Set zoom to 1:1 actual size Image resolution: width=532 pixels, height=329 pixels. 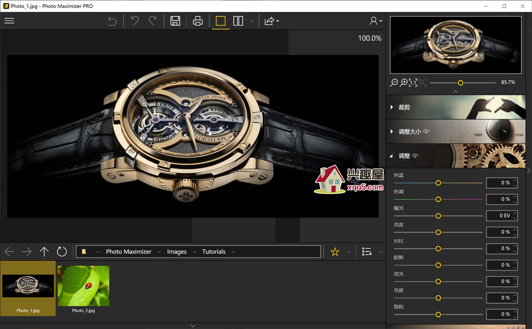[x=413, y=83]
